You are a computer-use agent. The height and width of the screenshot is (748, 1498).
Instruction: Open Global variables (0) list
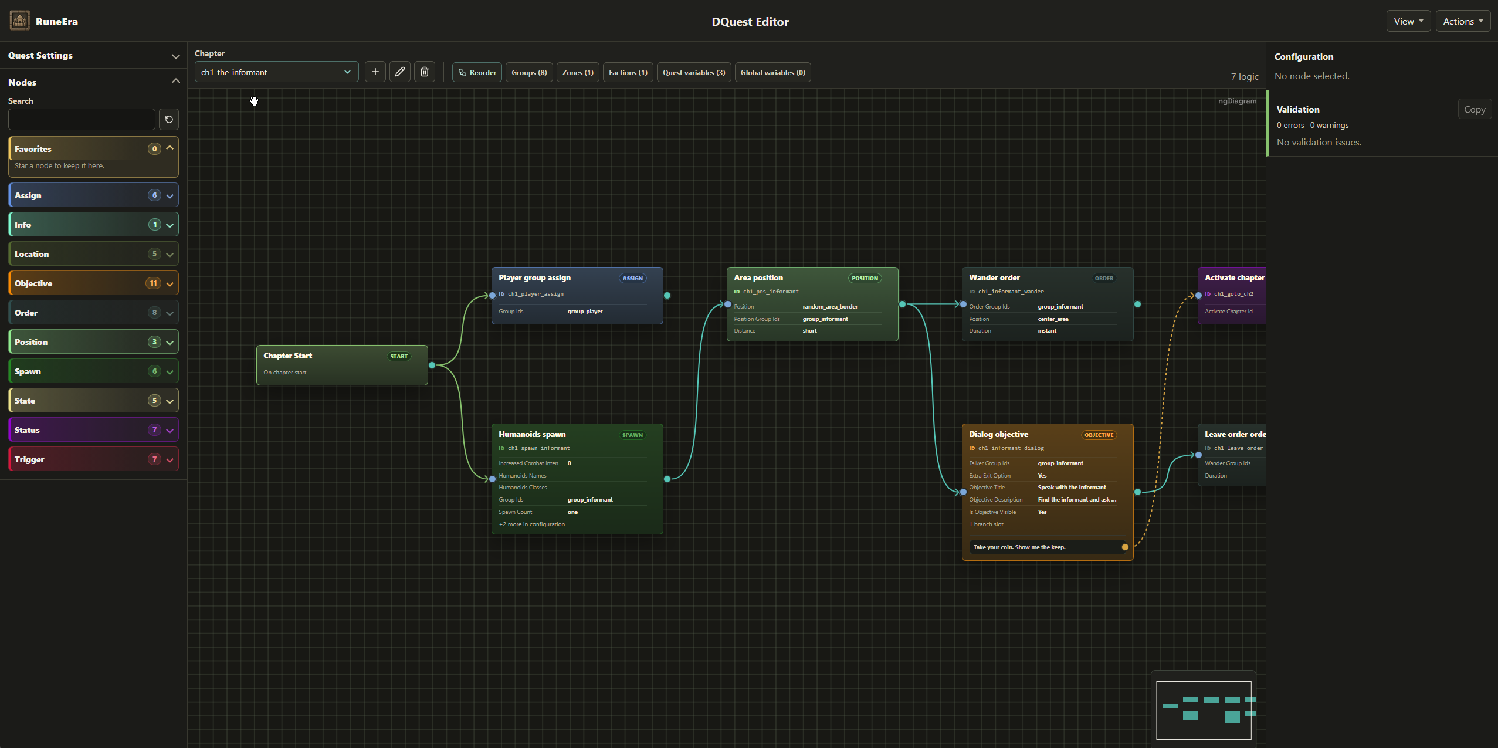pyautogui.click(x=772, y=72)
